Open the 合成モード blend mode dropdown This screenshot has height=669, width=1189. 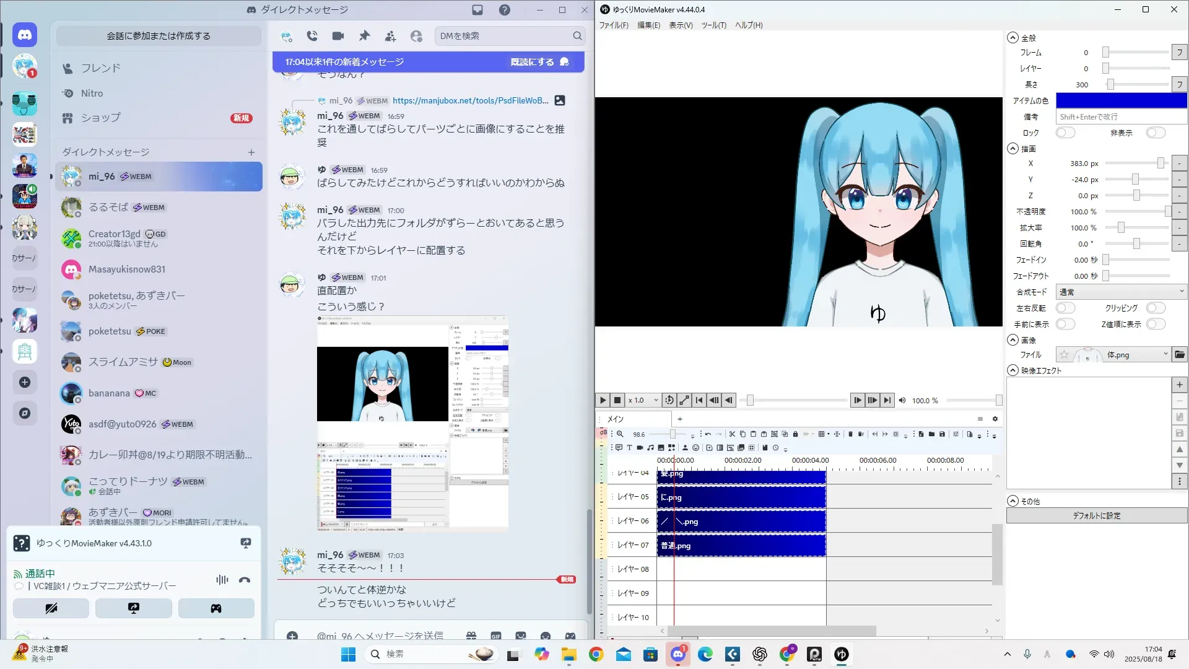pyautogui.click(x=1121, y=292)
